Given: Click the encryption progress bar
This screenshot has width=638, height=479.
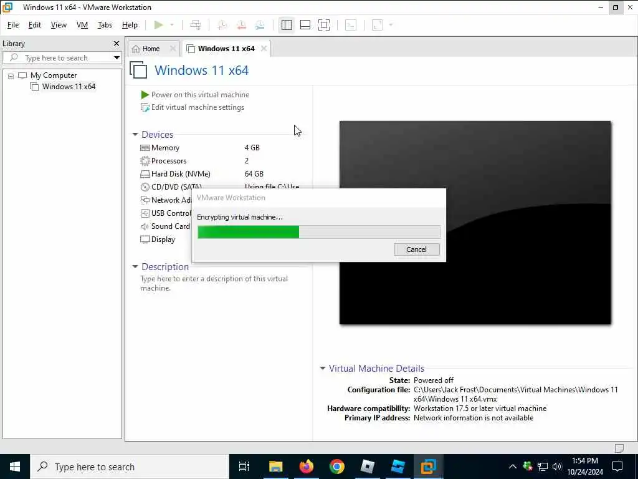Looking at the screenshot, I should (318, 232).
